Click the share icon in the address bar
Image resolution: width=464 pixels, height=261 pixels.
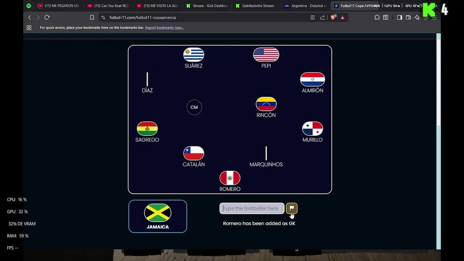(322, 17)
